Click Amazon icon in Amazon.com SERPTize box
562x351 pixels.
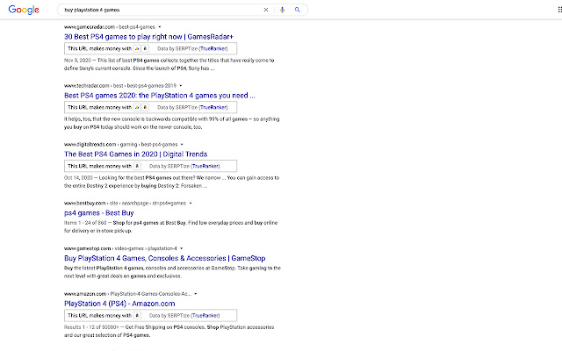137,316
